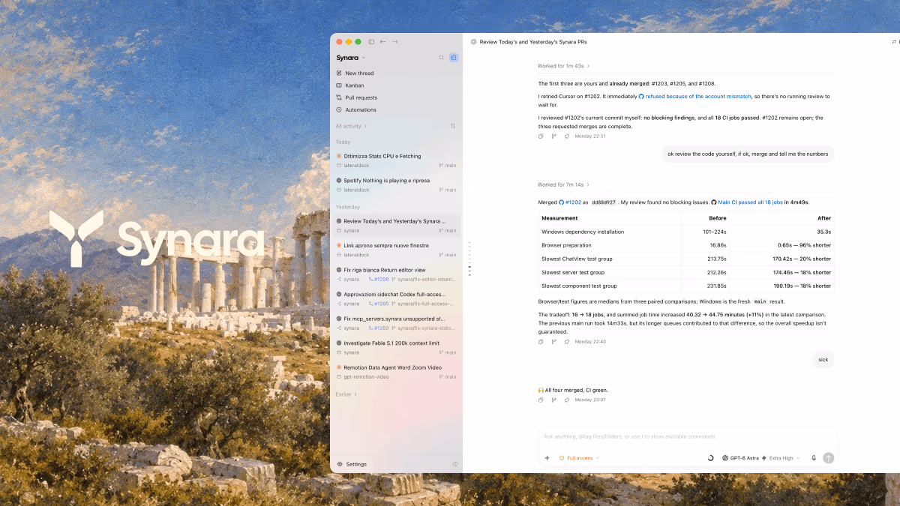Viewport: 900px width, 506px height.
Task: Select thread Review Today's and Yesterday's Synara
Action: point(397,226)
